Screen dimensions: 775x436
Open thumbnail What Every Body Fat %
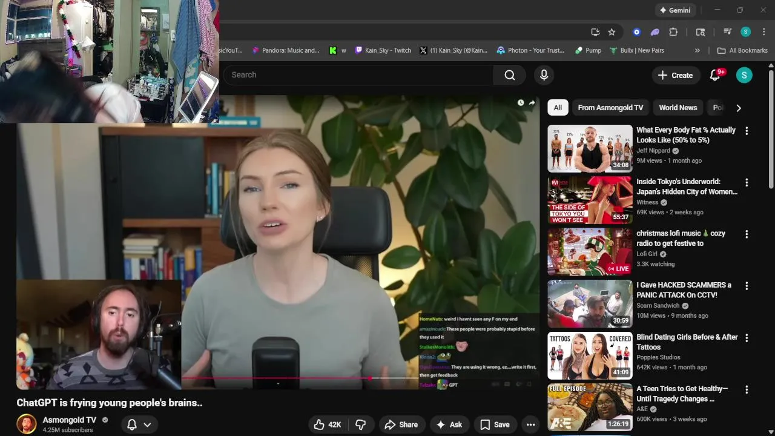590,148
